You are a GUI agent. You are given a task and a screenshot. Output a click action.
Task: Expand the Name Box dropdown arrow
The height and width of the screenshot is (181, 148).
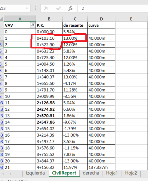tap(27, 8)
